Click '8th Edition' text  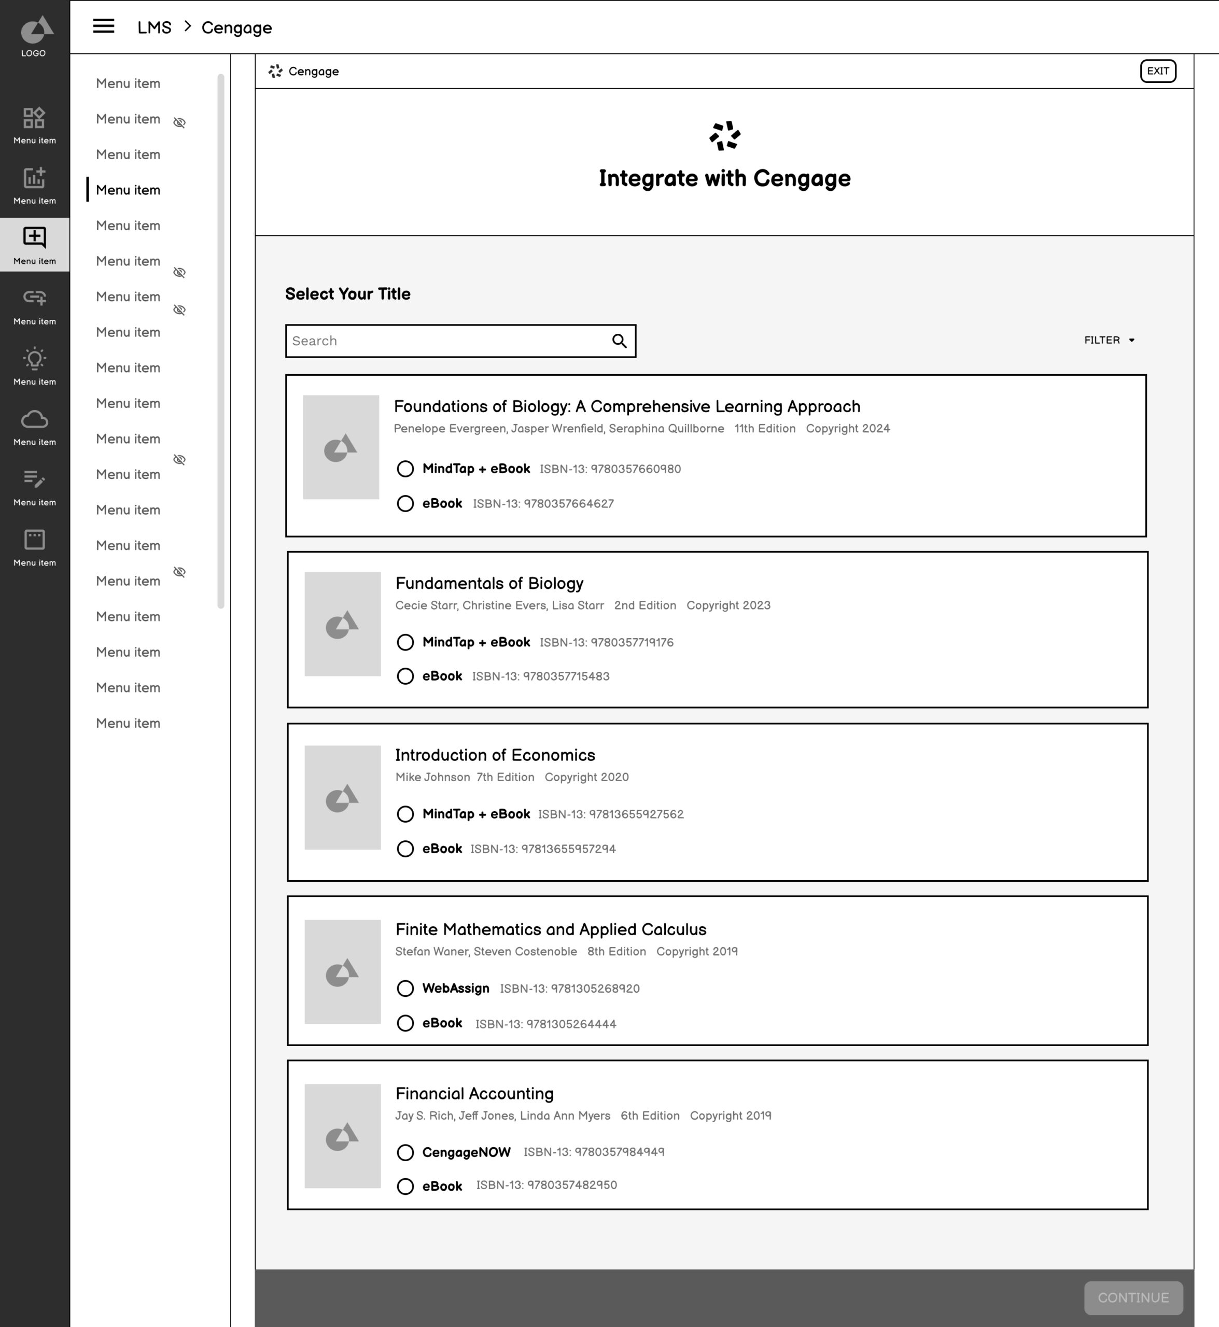[x=616, y=952]
